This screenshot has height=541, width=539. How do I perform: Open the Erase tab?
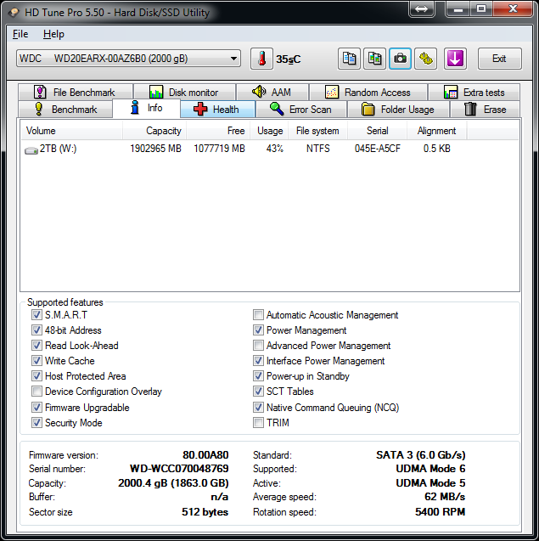[x=486, y=110]
